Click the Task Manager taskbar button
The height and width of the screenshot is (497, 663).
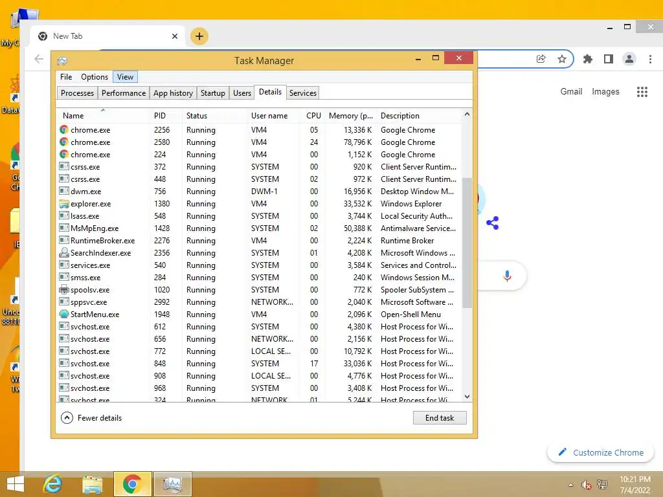tap(172, 484)
